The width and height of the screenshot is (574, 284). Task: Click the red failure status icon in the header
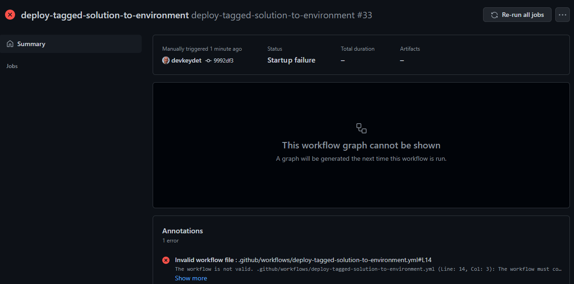pos(10,14)
